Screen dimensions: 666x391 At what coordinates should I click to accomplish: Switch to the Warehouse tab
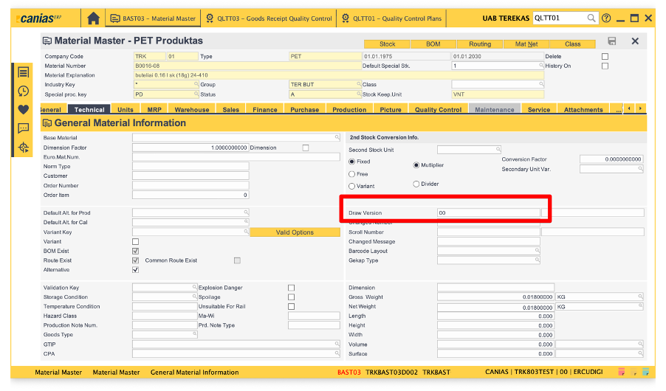pos(192,110)
